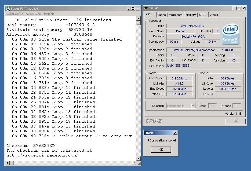
Task: Click Super PI horizontal scrollbar right arrow
Action: click(134, 163)
